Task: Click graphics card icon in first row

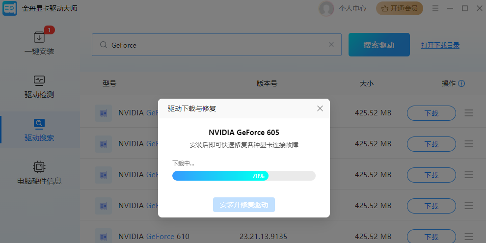Action: pyautogui.click(x=103, y=113)
